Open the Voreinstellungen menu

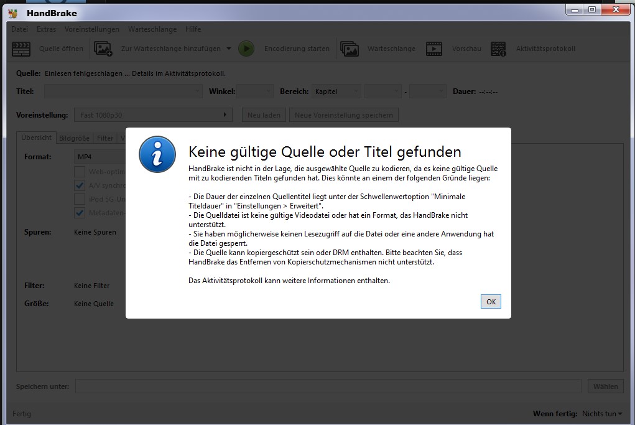[x=92, y=29]
